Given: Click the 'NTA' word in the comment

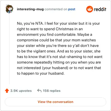Looking at the screenshot, I should pos(39,23).
